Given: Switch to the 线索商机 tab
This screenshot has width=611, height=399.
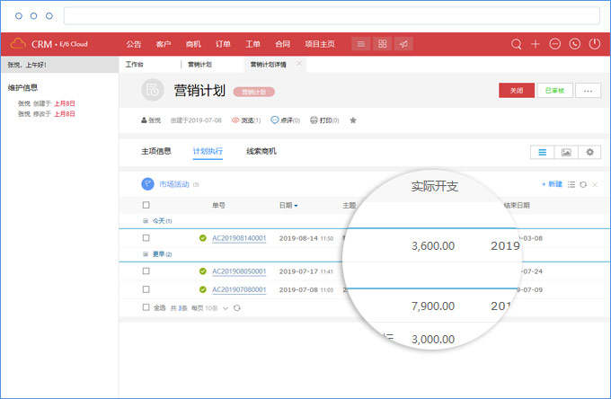Looking at the screenshot, I should 261,151.
